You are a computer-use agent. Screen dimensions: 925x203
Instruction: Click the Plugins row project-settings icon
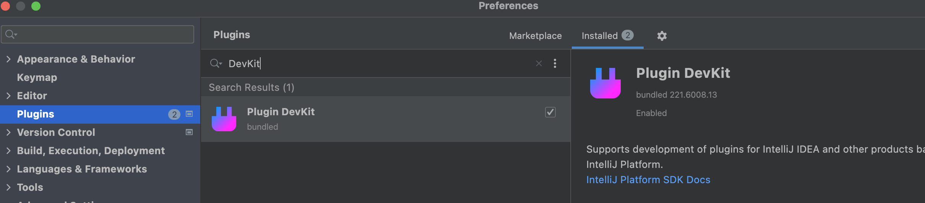click(189, 114)
